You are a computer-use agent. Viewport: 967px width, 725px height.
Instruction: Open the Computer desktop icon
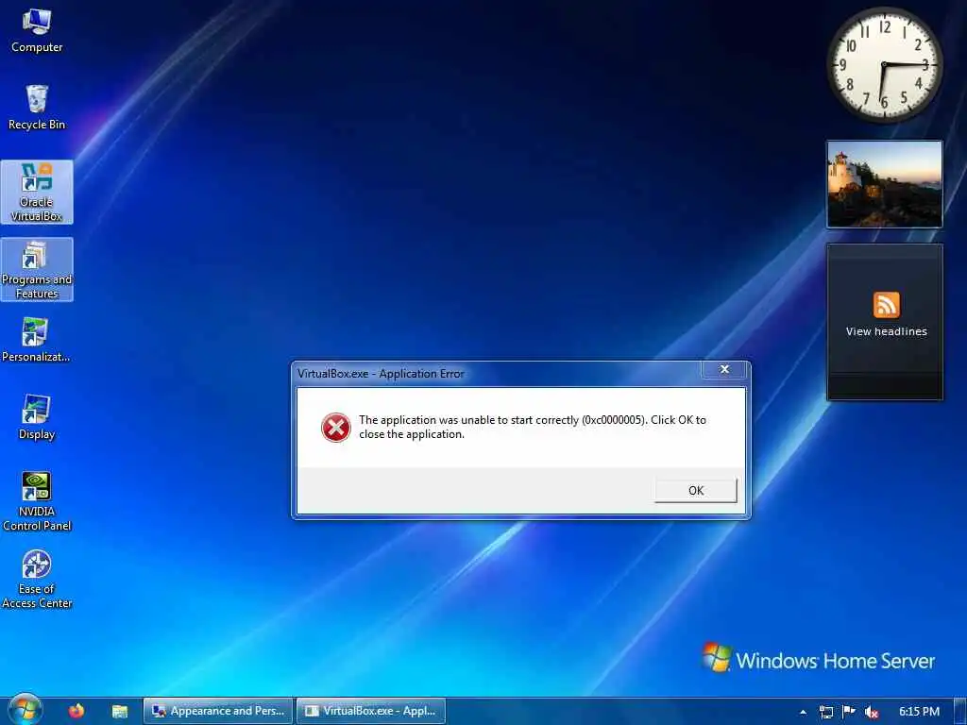pos(37,31)
